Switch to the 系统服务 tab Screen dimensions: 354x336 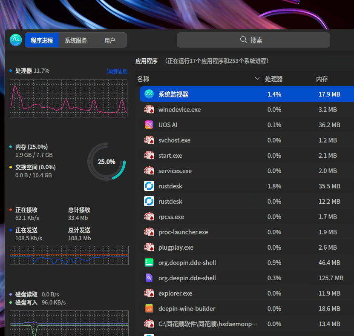click(x=76, y=40)
